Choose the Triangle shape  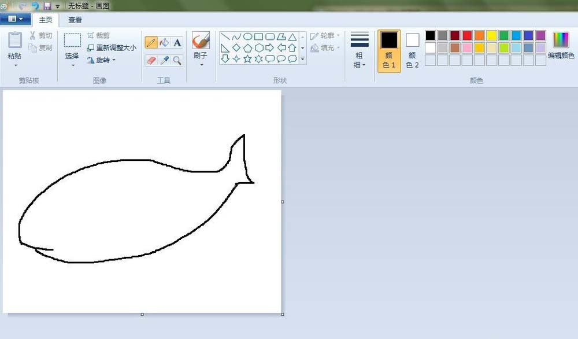point(292,36)
